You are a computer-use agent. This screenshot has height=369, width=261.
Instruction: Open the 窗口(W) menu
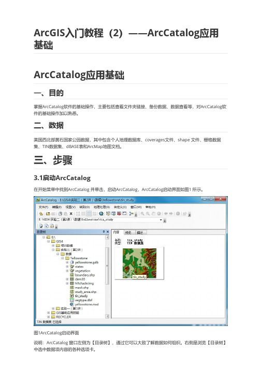click(136, 207)
